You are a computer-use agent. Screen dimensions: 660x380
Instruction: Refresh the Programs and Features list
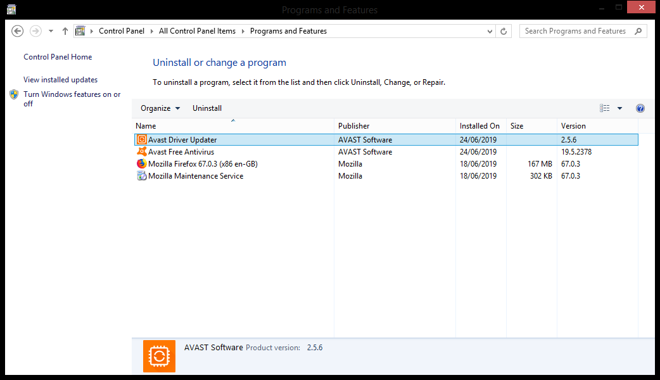pyautogui.click(x=504, y=31)
